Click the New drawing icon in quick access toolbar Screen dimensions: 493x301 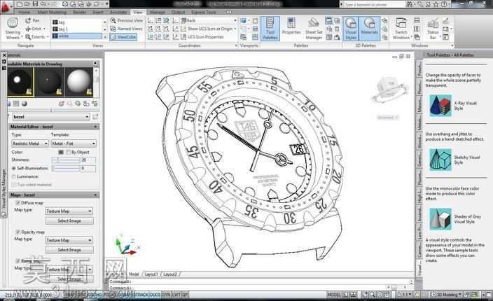click(x=20, y=4)
